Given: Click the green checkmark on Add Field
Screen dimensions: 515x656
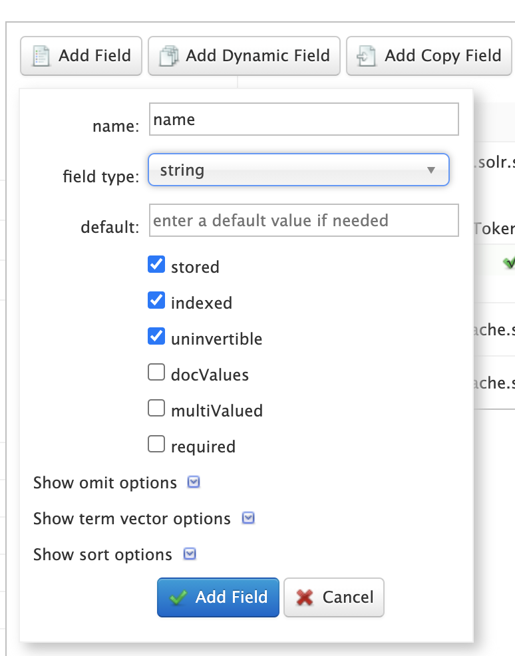Looking at the screenshot, I should click(x=178, y=597).
